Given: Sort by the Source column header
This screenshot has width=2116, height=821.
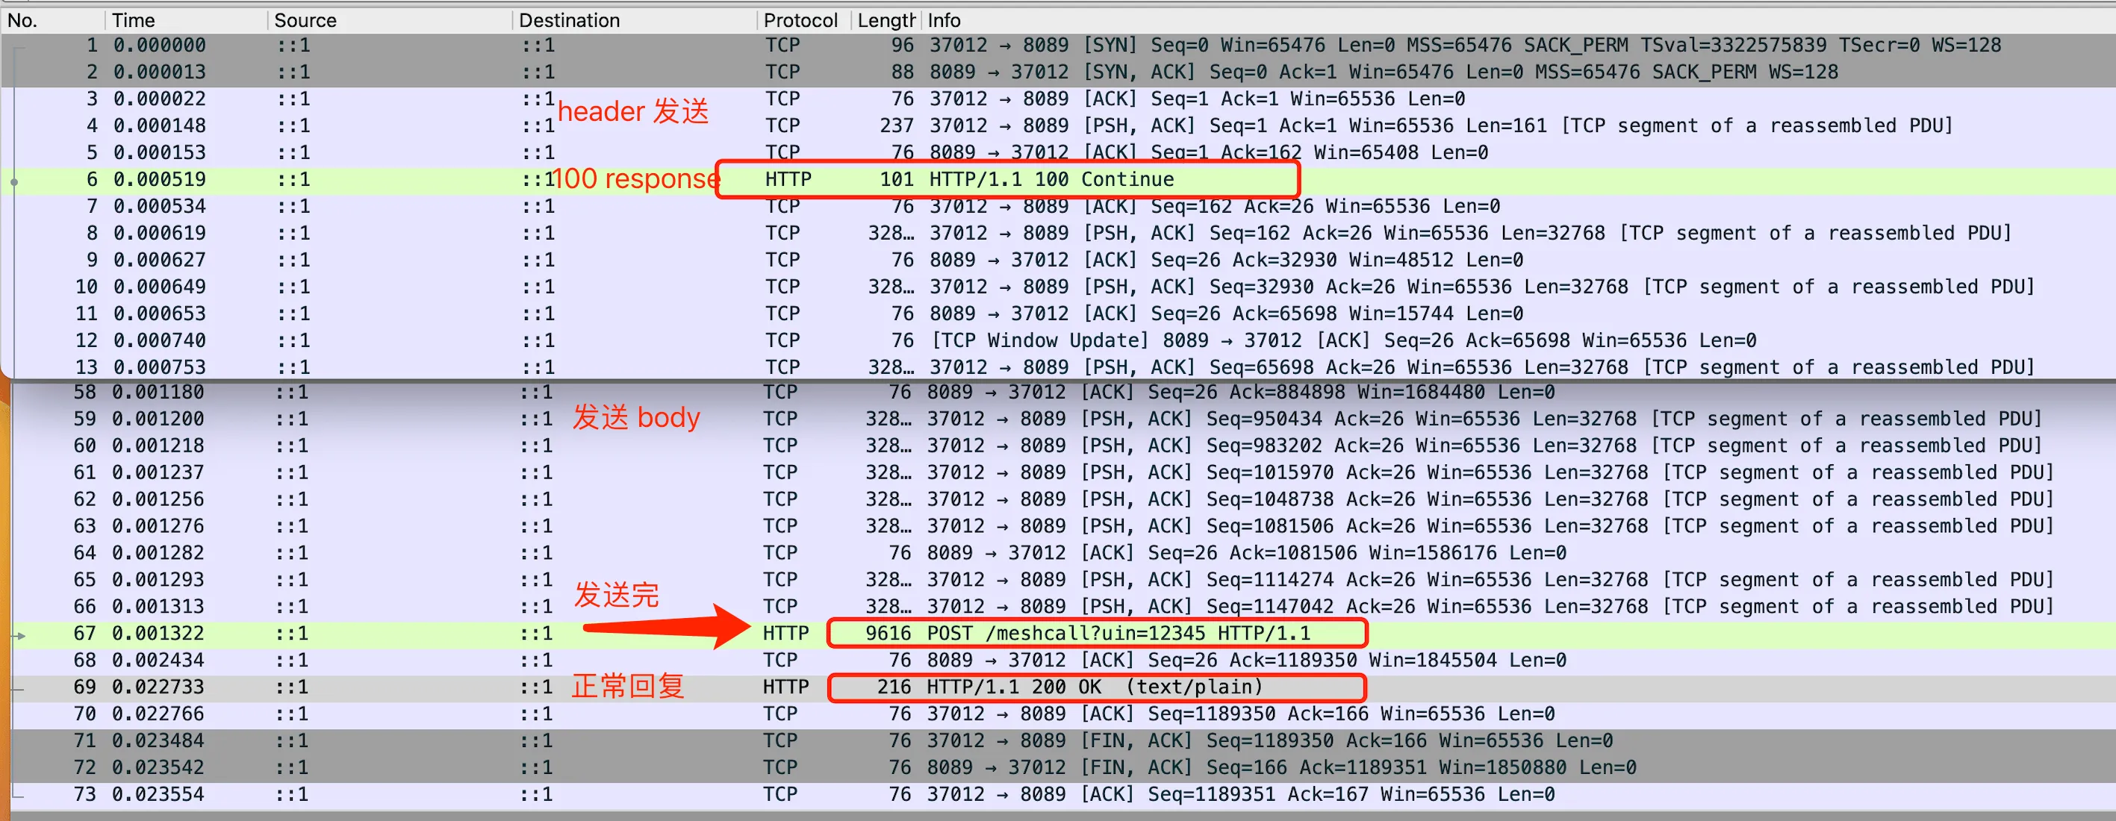Looking at the screenshot, I should [305, 19].
